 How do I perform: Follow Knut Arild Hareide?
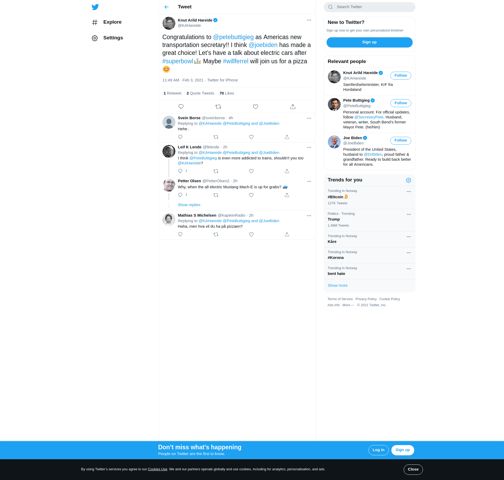pos(401,76)
